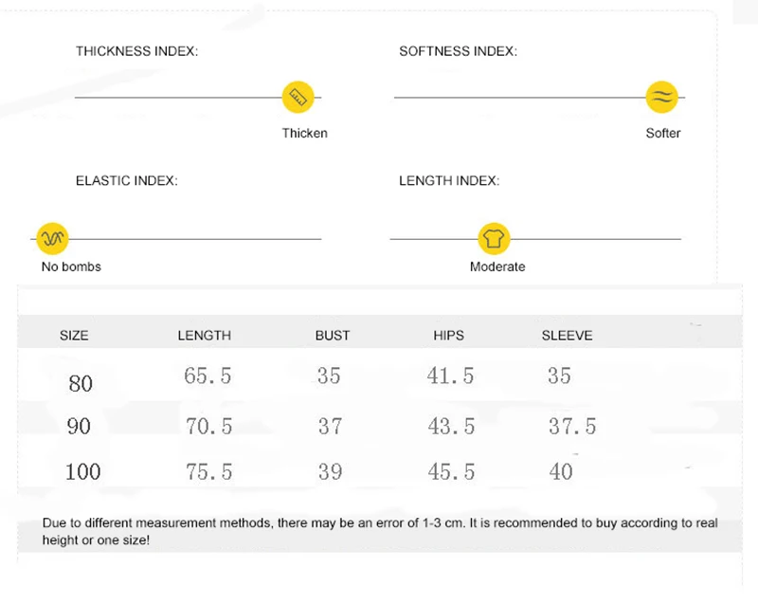
Task: Select the HIPS column header
Action: point(448,336)
